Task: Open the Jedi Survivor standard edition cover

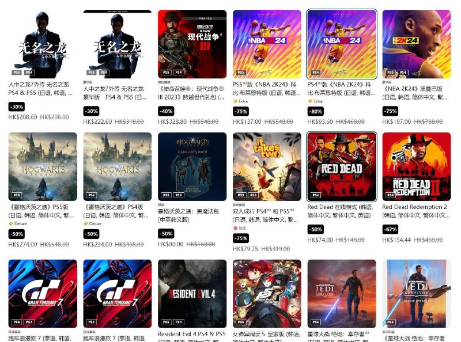Action: click(342, 294)
